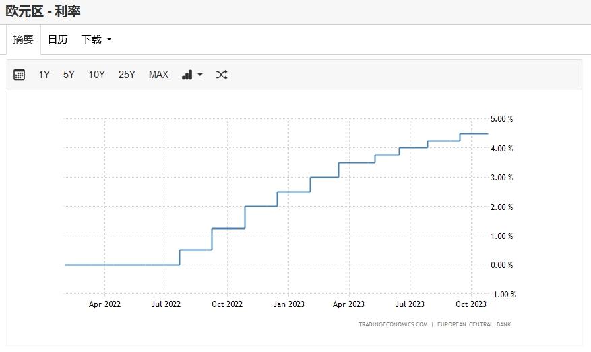Expand the 下载 dropdown menu
This screenshot has width=591, height=352.
pos(96,39)
